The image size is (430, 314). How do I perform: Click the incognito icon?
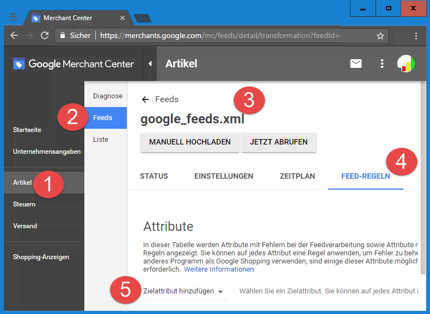coord(13,17)
